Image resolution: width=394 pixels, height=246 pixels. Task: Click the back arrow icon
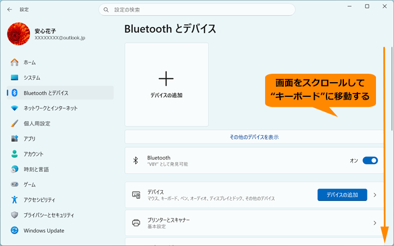coord(10,10)
